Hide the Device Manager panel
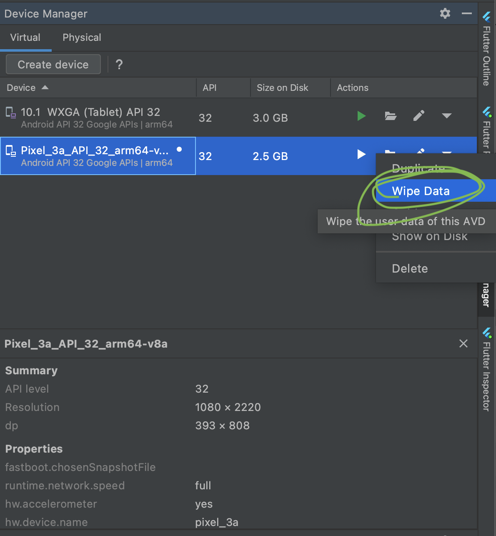Image resolution: width=496 pixels, height=536 pixels. 467,13
